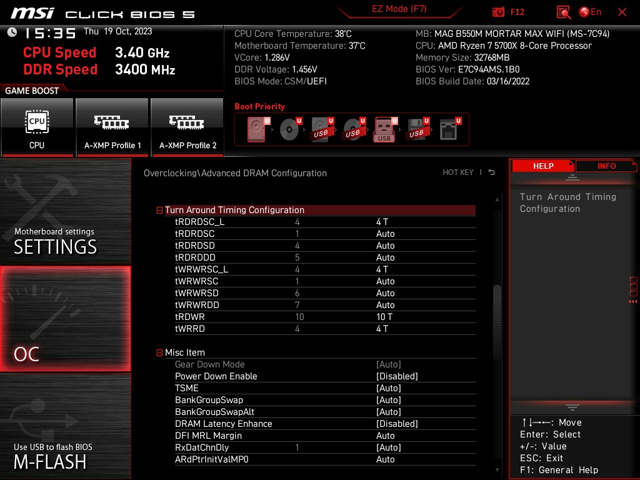640x480 pixels.
Task: Click the clock time display
Action: 50,33
